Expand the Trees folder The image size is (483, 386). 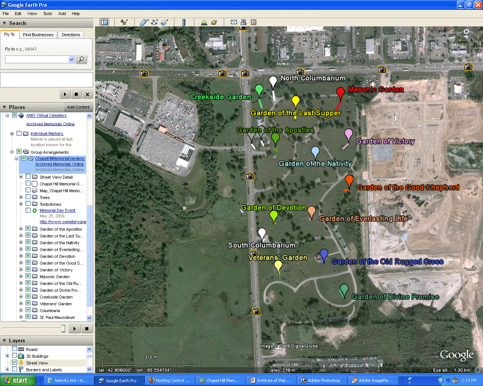click(x=21, y=197)
